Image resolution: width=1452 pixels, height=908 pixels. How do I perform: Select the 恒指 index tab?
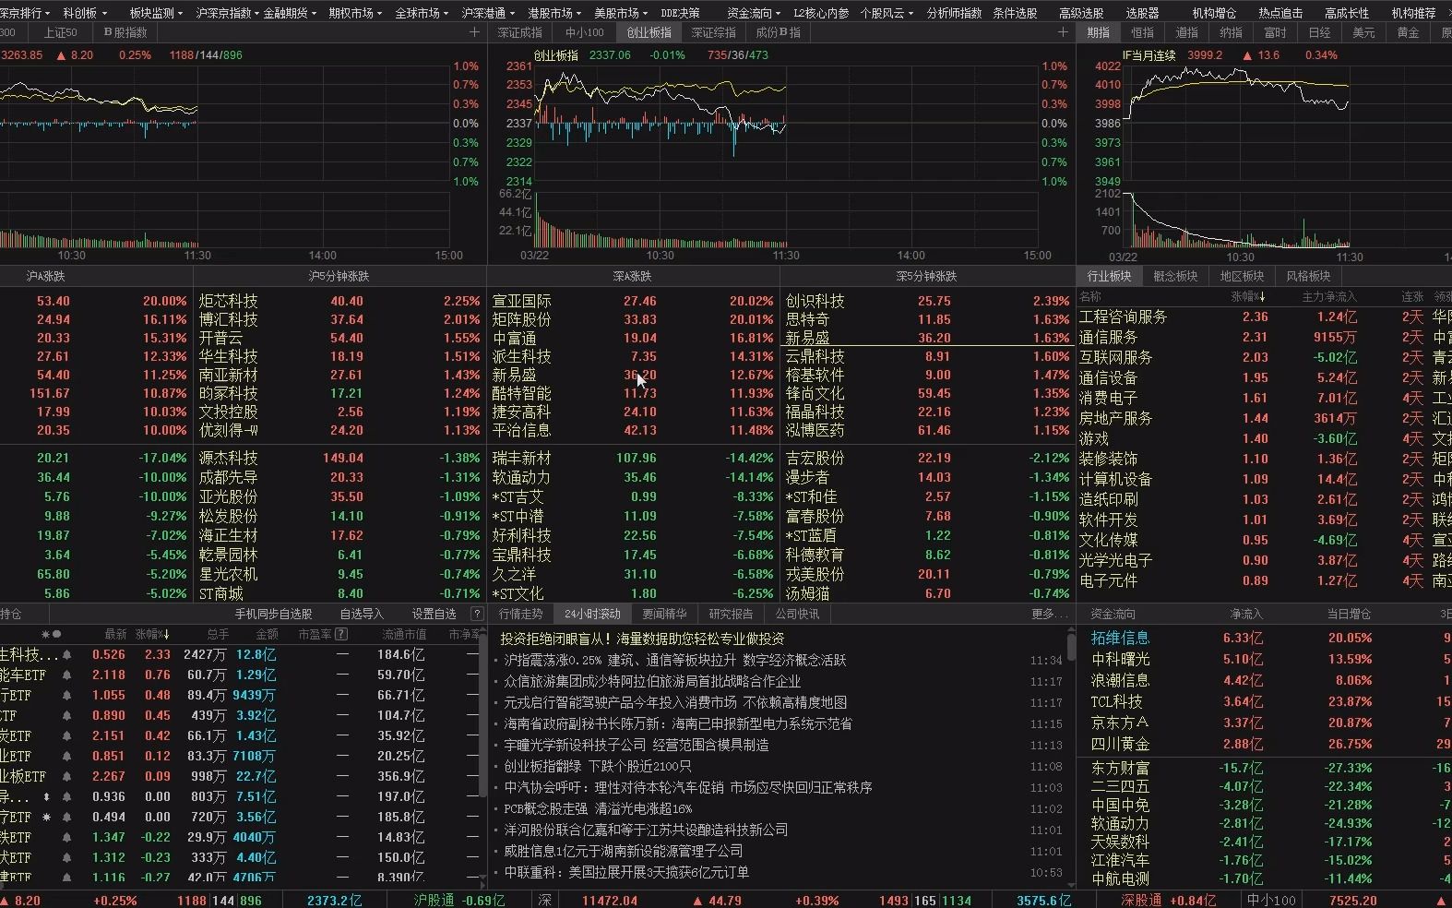(1143, 32)
